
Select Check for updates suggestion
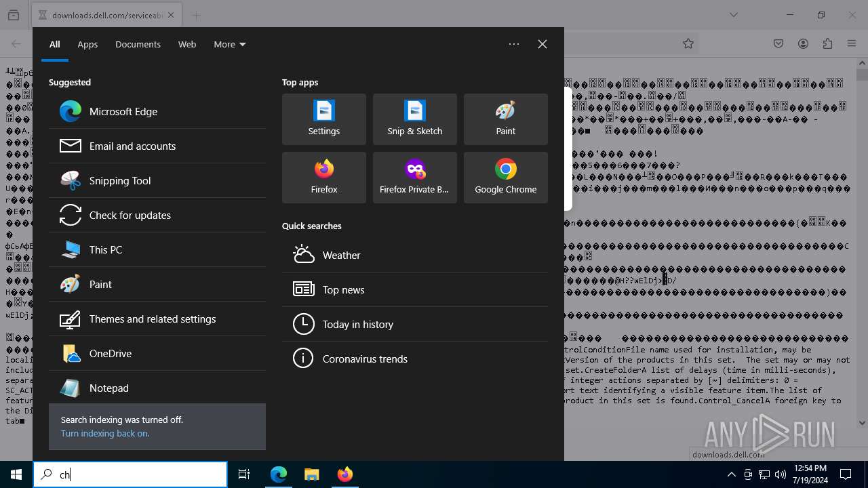(x=157, y=216)
